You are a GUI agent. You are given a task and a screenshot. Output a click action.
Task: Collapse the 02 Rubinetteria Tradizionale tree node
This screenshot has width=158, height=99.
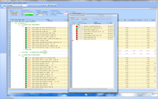[18, 55]
